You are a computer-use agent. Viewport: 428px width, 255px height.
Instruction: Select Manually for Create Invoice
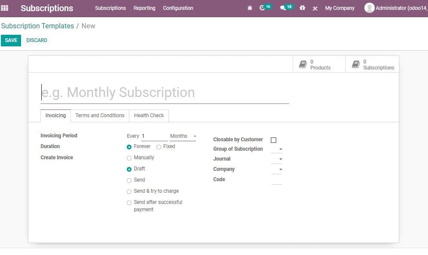click(x=129, y=158)
